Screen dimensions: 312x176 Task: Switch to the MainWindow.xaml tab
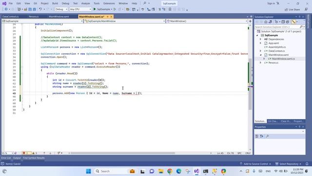59,17
